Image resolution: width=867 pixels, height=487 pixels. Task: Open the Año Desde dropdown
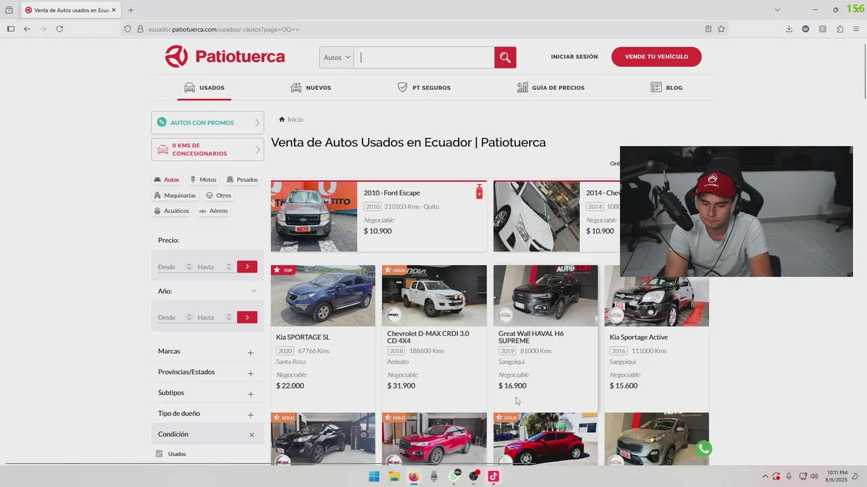click(x=175, y=317)
